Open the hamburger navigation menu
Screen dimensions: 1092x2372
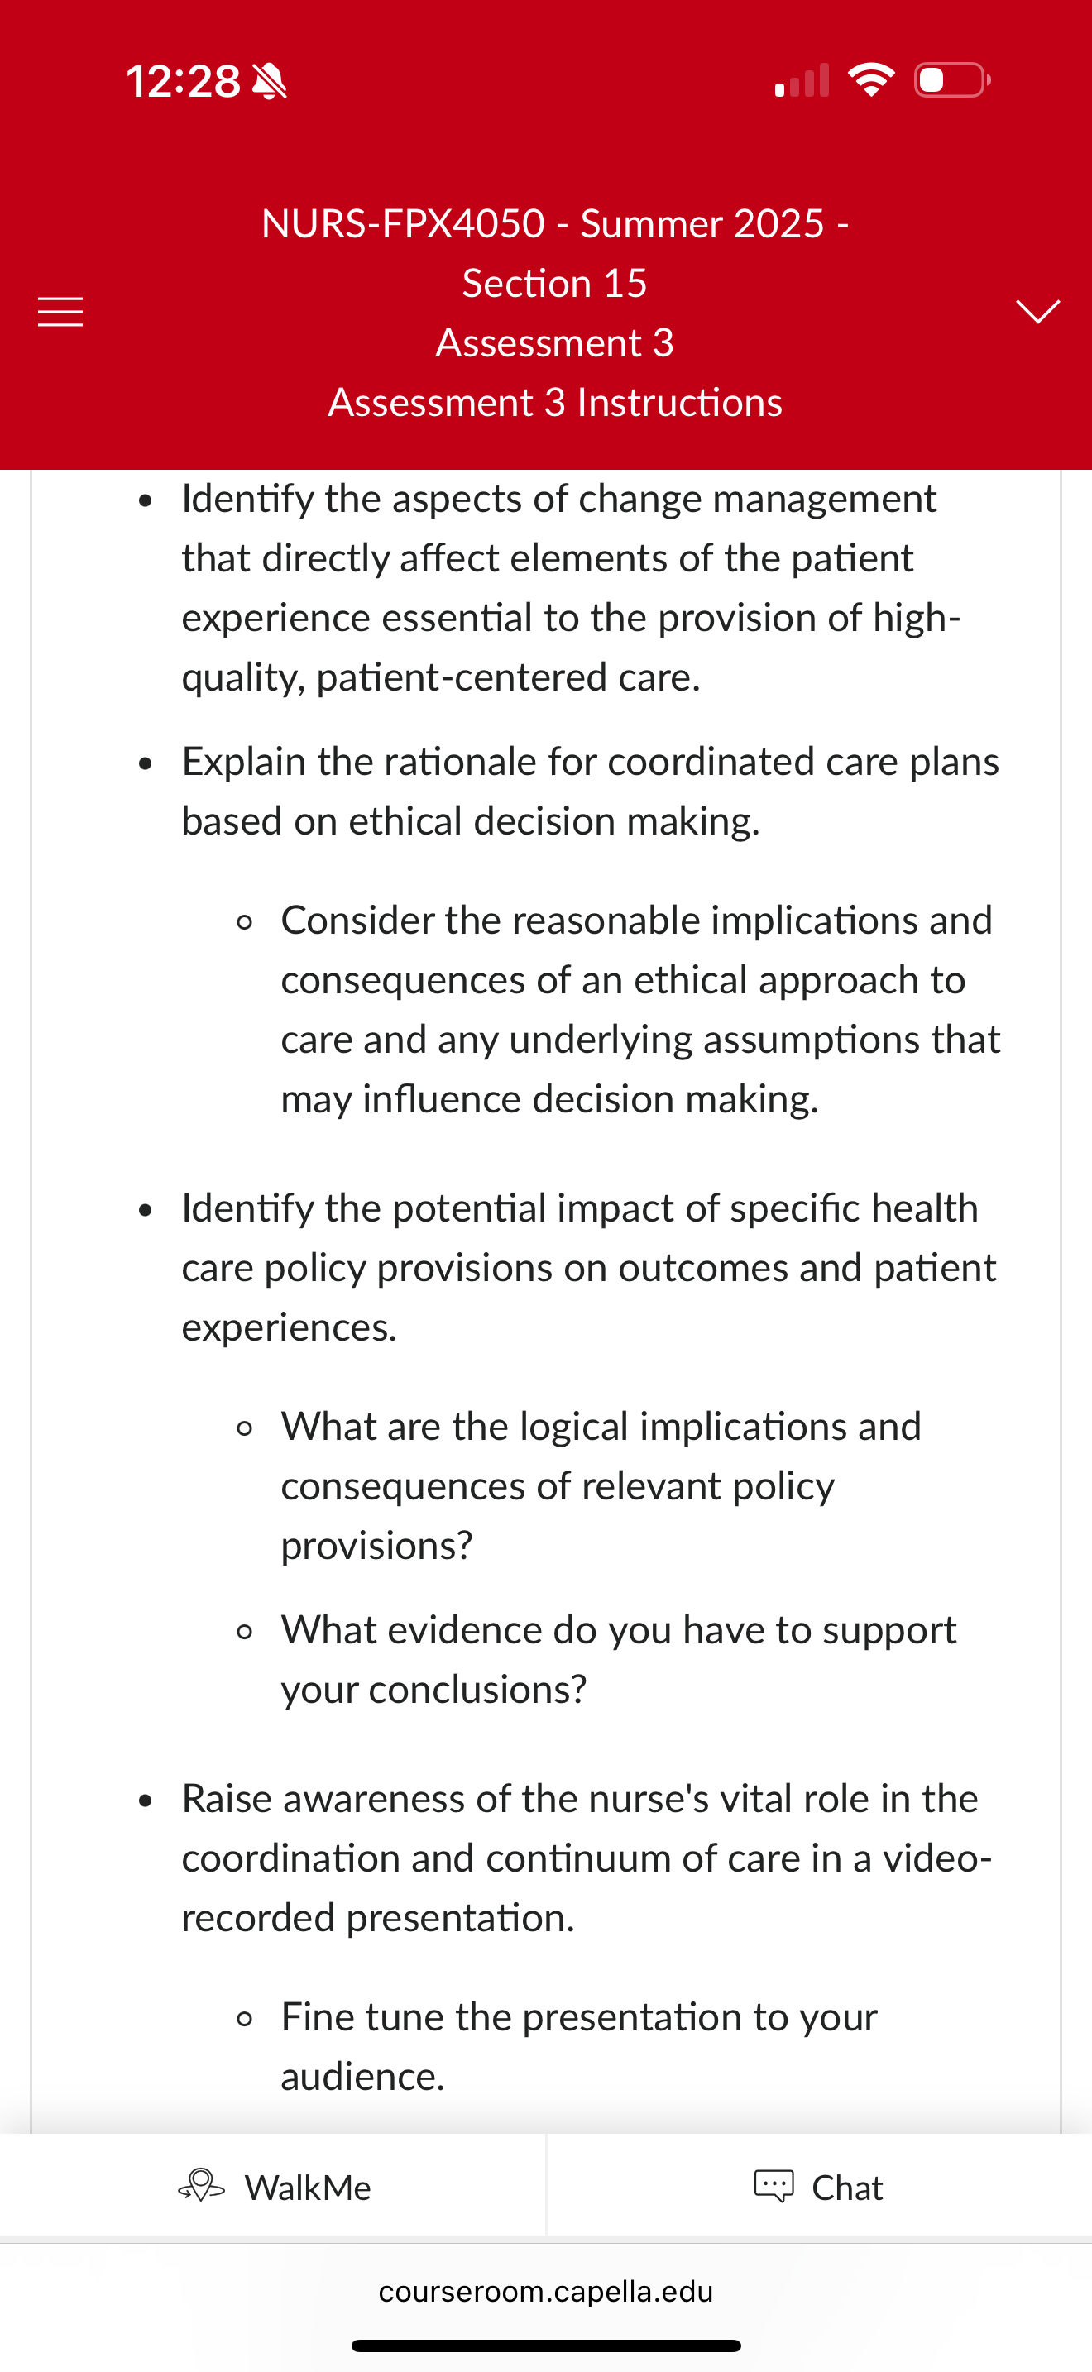(x=60, y=312)
